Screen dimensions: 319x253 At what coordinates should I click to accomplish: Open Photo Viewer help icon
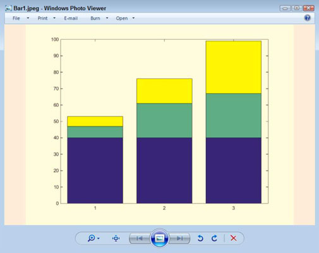click(307, 18)
